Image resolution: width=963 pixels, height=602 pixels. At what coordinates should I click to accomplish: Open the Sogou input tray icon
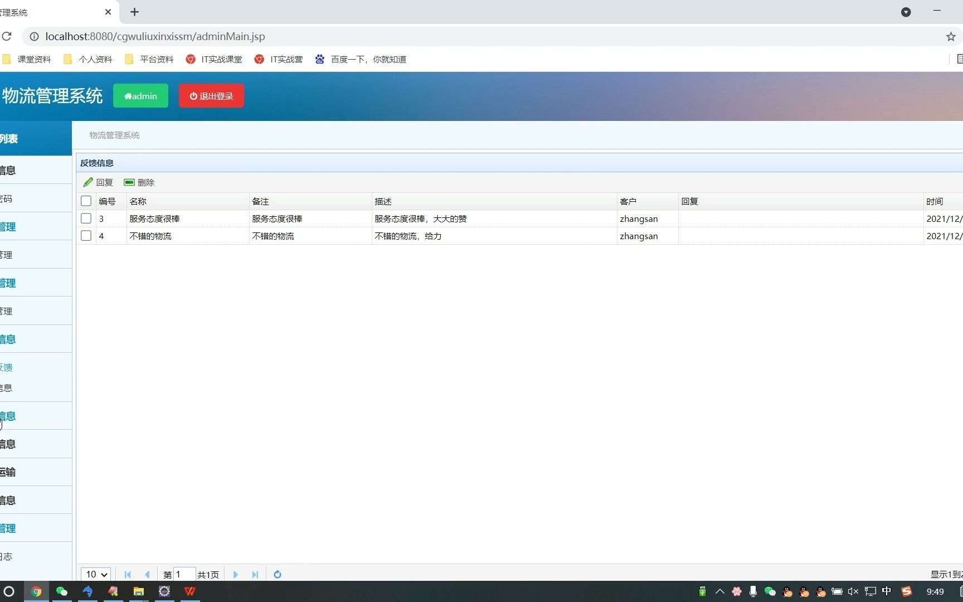pos(907,591)
